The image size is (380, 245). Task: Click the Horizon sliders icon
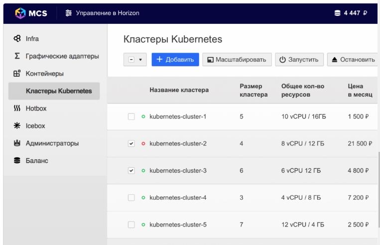coord(69,13)
